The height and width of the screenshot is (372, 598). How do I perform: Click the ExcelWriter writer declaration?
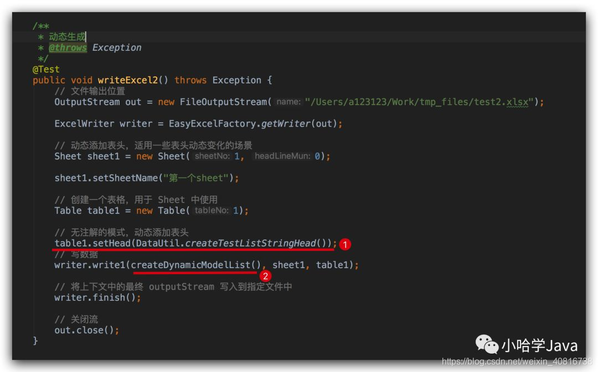(104, 124)
